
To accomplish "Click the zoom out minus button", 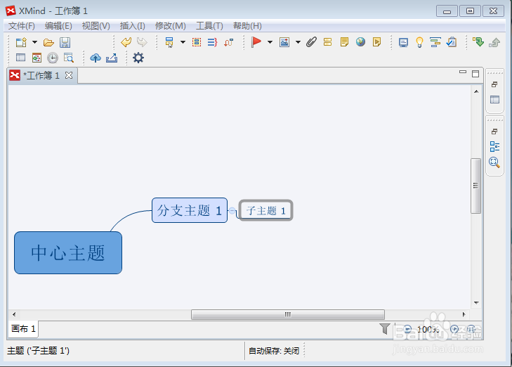I will (407, 329).
